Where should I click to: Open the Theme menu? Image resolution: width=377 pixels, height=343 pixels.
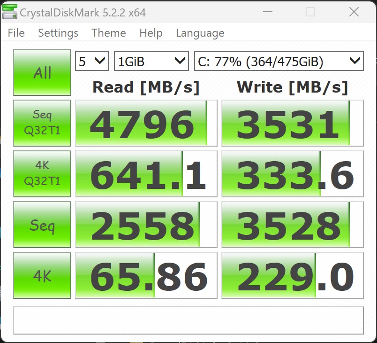(x=109, y=33)
